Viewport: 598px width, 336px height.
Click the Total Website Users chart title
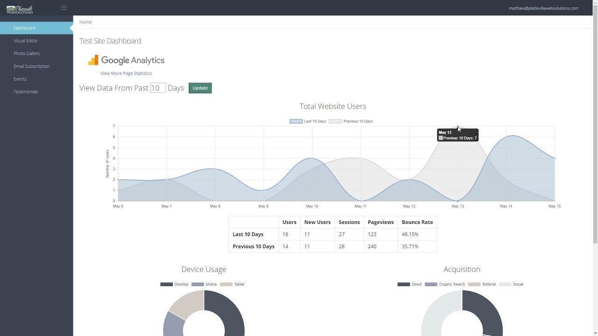pyautogui.click(x=333, y=106)
